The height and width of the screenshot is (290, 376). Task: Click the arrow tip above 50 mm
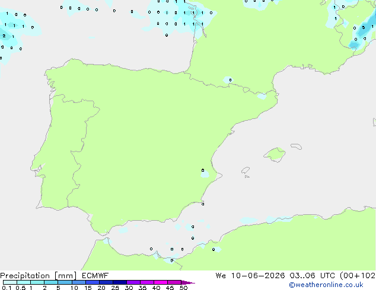point(188,282)
